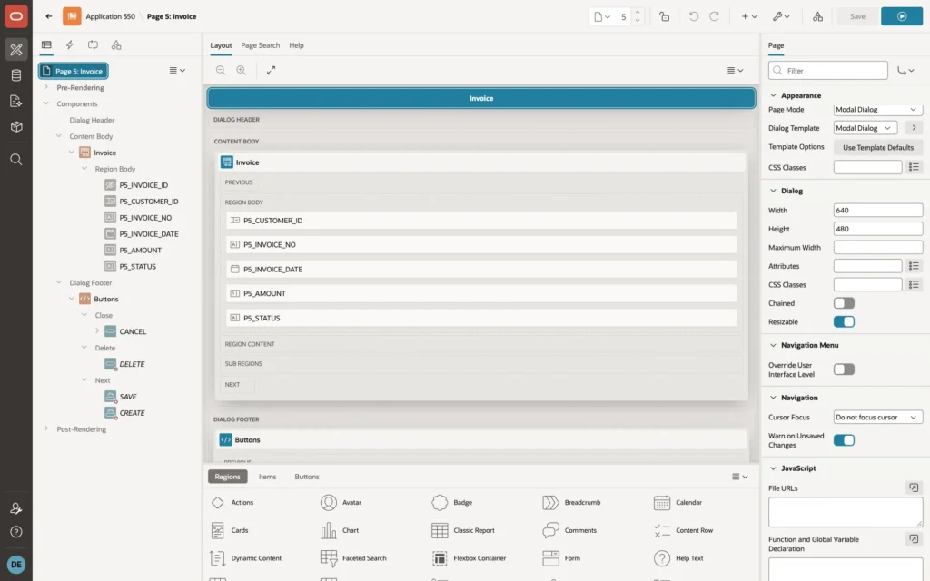Switch gallery to Items tab
The height and width of the screenshot is (581, 930).
268,477
